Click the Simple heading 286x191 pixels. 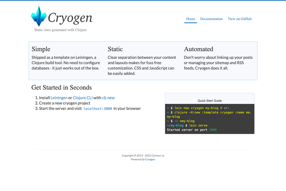(41, 49)
